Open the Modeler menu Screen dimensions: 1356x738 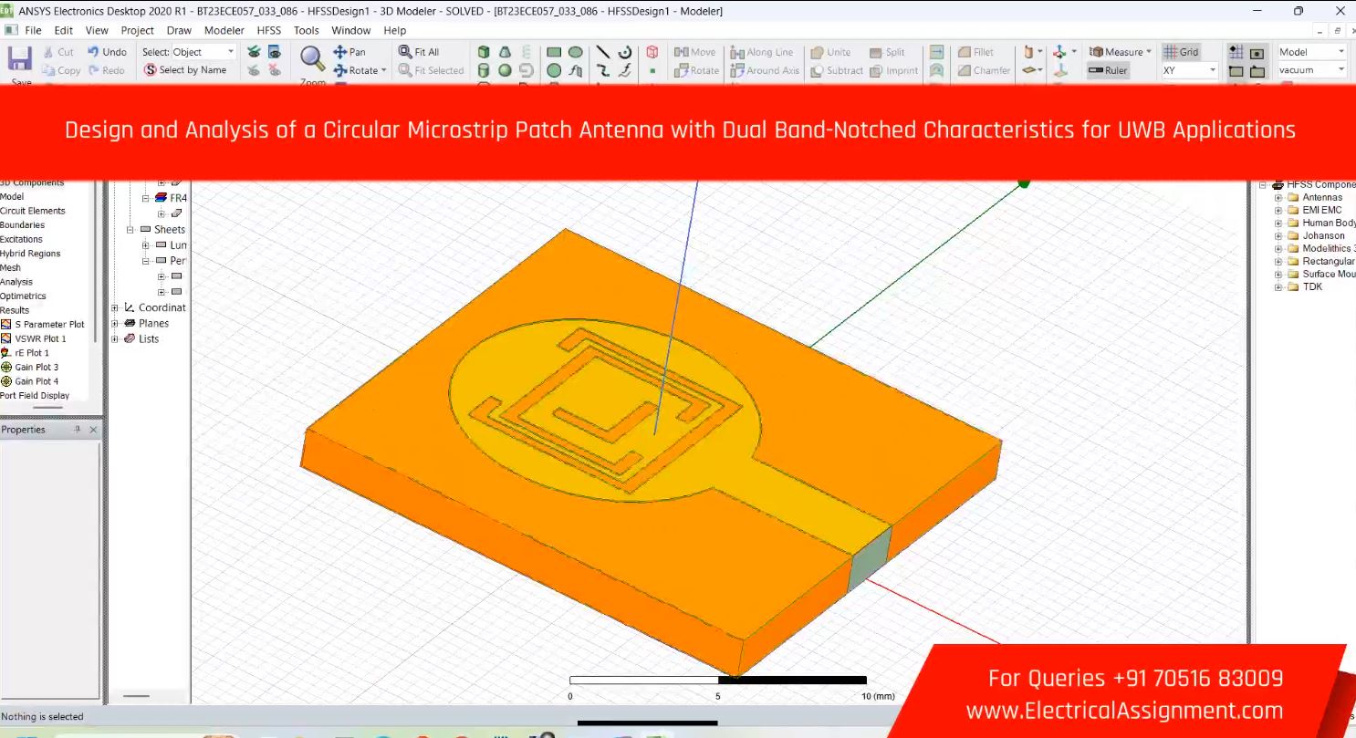click(x=224, y=30)
